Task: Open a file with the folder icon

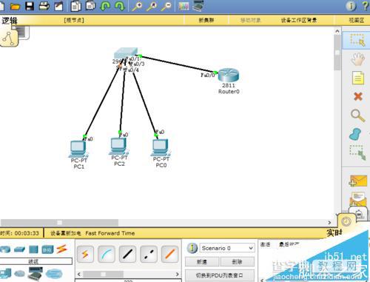Action: coord(15,7)
